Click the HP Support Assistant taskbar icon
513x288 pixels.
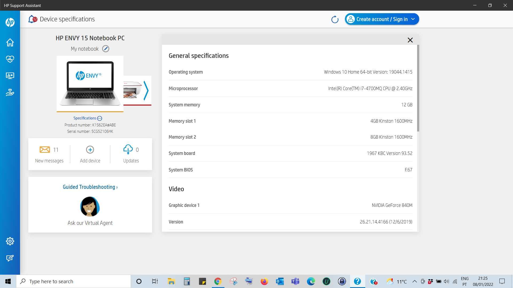357,281
